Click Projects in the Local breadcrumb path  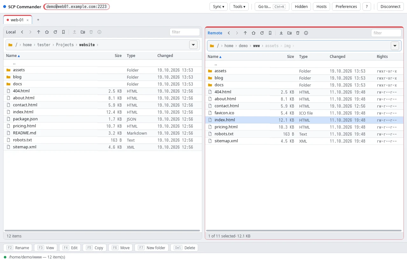click(x=65, y=45)
